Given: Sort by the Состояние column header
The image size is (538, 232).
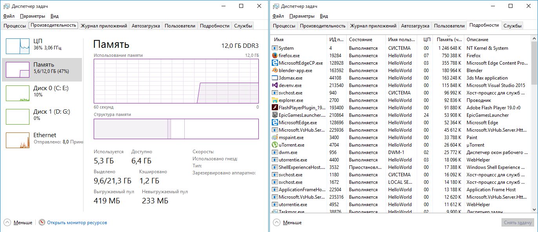Looking at the screenshot, I should click(x=366, y=40).
